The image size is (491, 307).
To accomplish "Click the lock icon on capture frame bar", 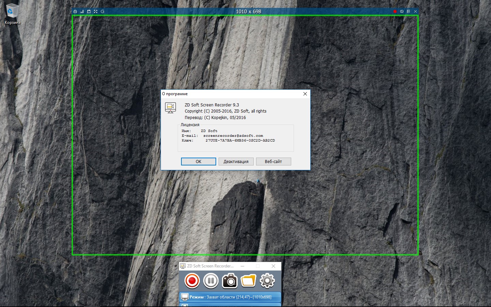I will pos(75,12).
